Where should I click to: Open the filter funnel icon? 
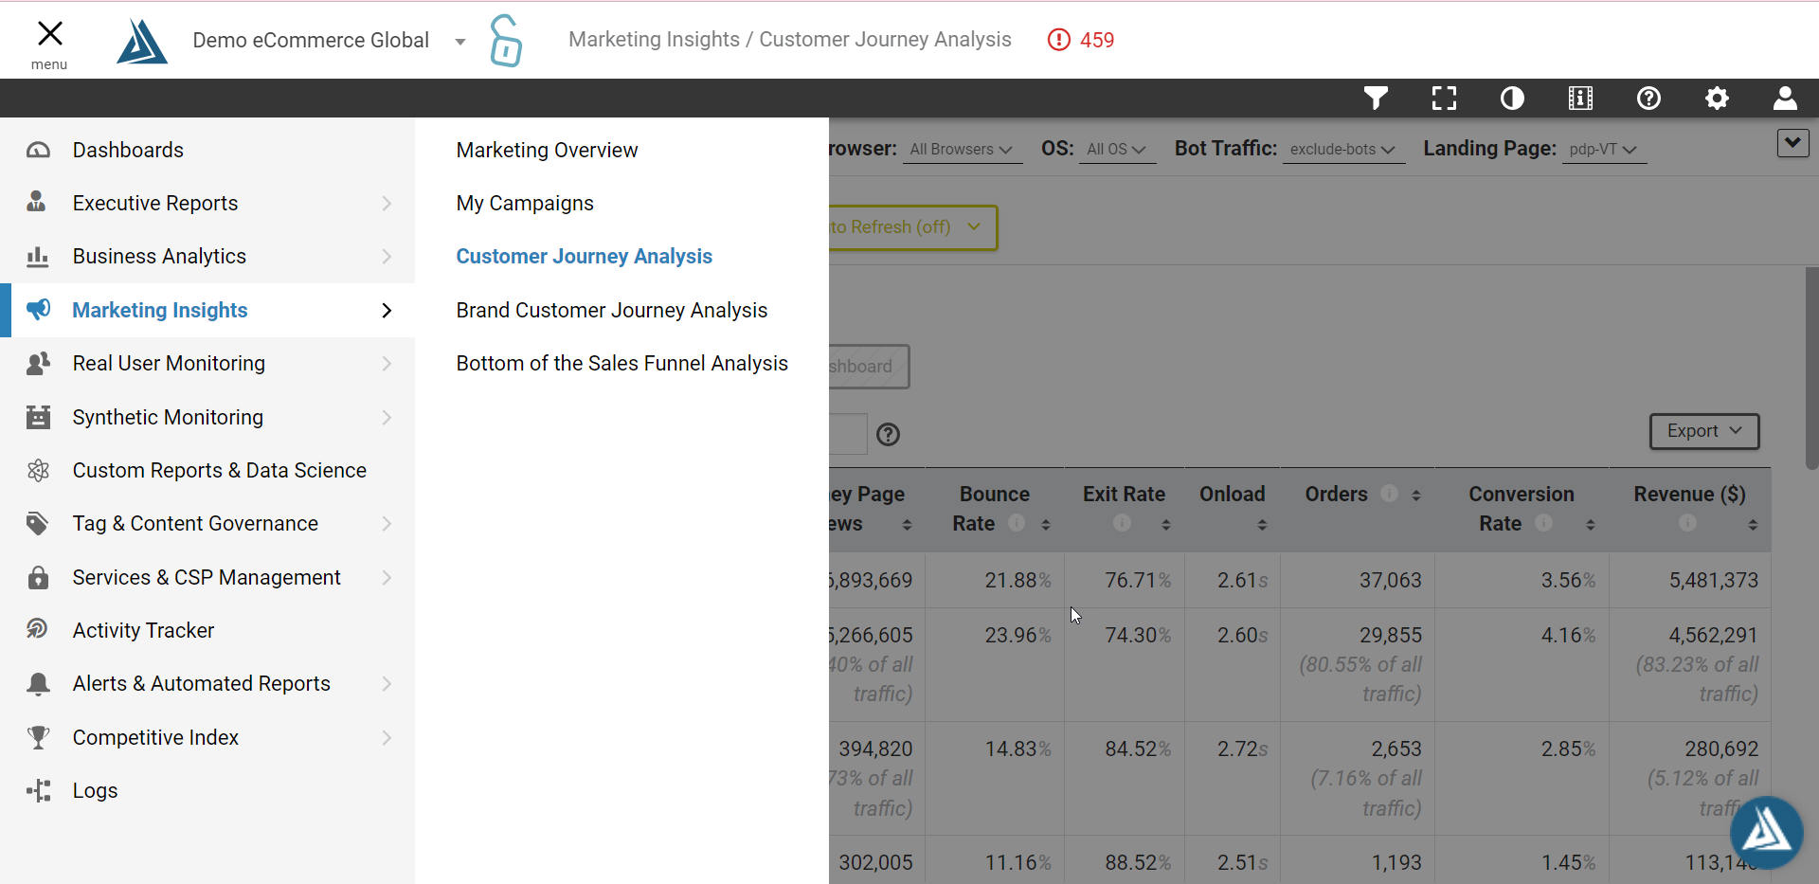1376,98
